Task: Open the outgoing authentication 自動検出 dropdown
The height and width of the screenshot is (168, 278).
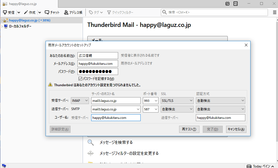Action: tap(221, 109)
